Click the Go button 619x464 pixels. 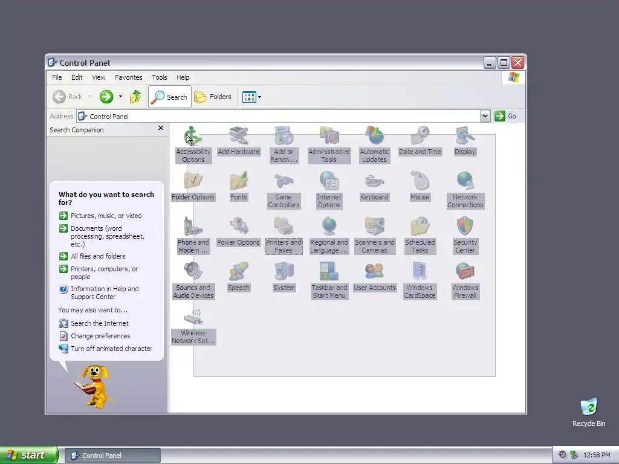point(506,116)
